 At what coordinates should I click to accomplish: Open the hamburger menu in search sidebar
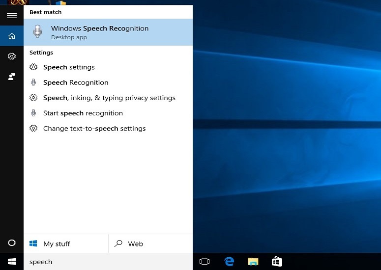12,16
